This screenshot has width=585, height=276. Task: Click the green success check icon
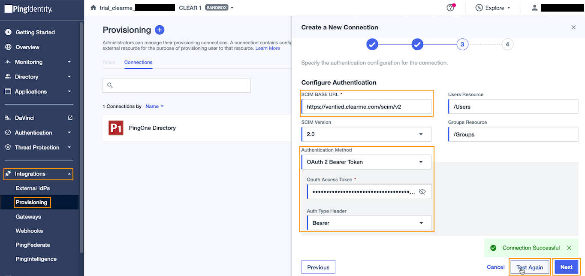pyautogui.click(x=493, y=248)
